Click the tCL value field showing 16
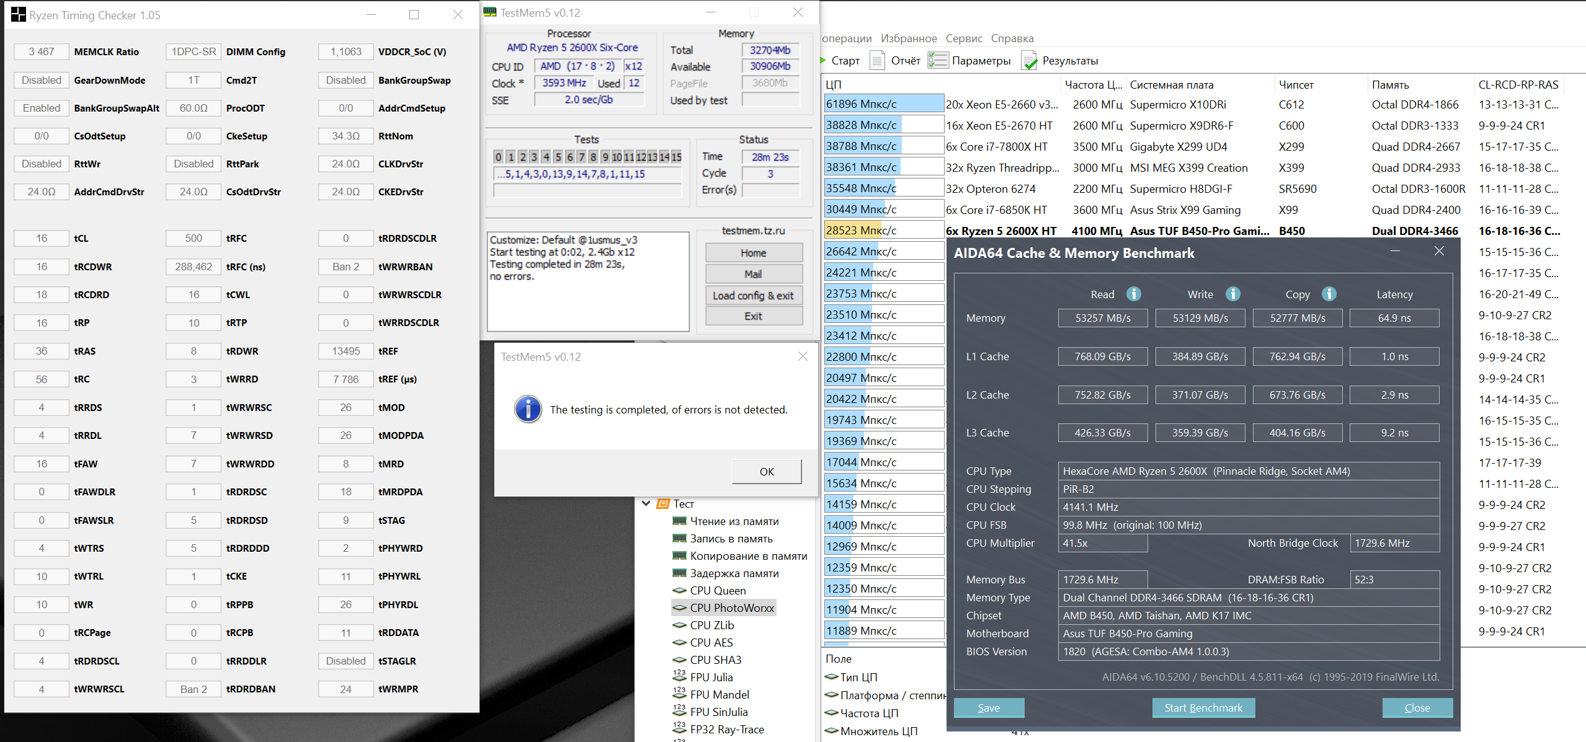The image size is (1586, 742). point(42,239)
